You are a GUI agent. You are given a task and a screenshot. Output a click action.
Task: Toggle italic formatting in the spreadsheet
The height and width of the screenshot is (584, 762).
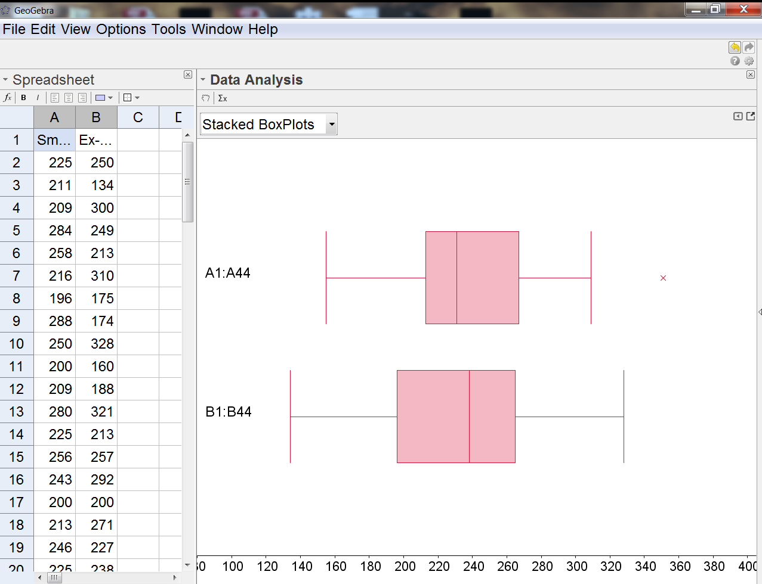tap(38, 98)
